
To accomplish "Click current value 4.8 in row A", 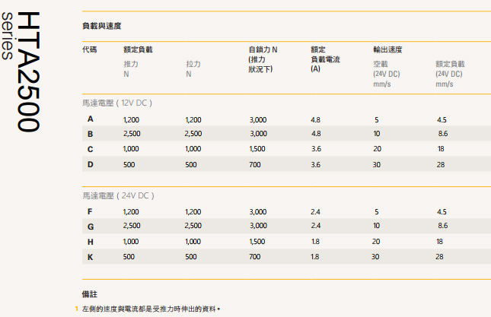I will [316, 120].
